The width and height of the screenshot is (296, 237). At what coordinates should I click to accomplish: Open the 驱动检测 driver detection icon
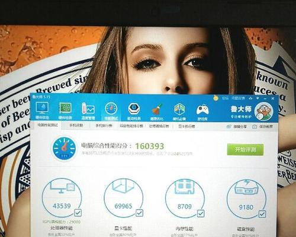pyautogui.click(x=134, y=111)
